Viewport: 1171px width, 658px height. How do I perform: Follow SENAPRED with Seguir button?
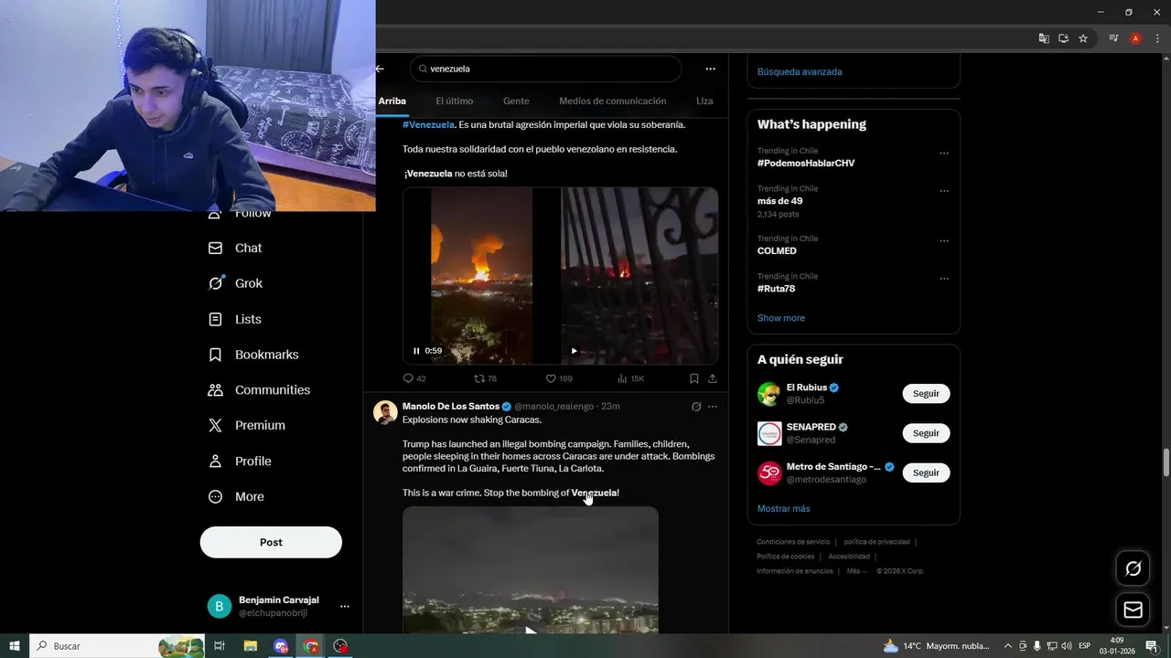926,433
